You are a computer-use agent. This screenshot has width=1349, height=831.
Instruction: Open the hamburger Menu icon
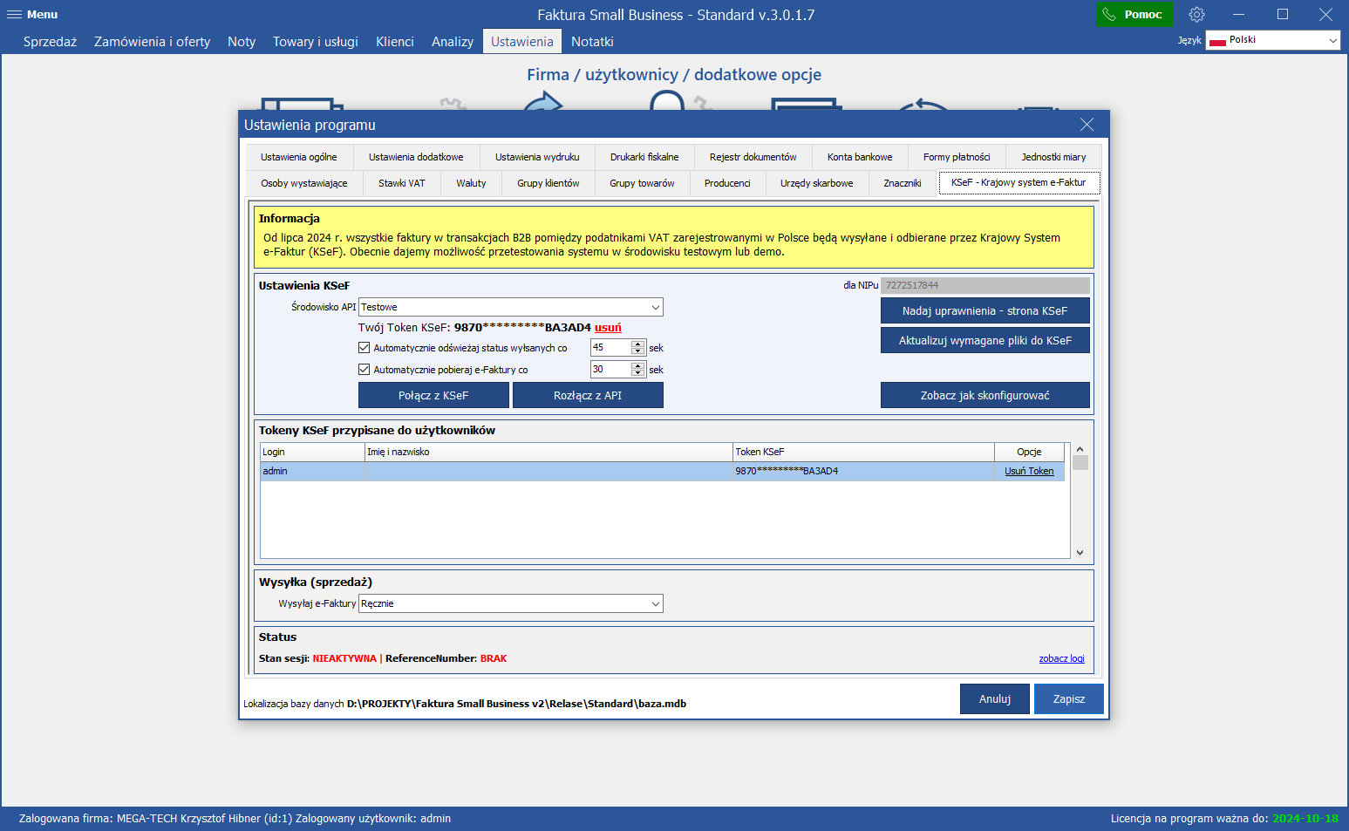pyautogui.click(x=14, y=15)
